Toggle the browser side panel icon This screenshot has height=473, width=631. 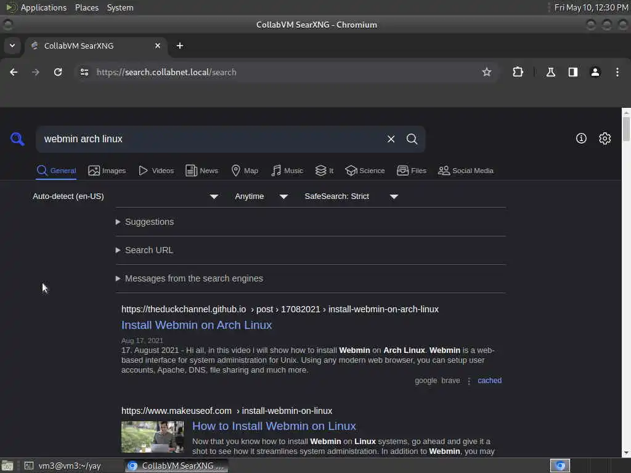click(x=572, y=72)
